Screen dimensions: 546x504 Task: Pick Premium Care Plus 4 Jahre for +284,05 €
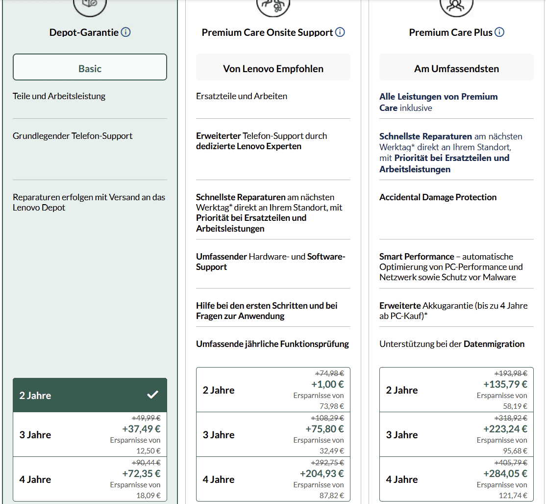456,479
